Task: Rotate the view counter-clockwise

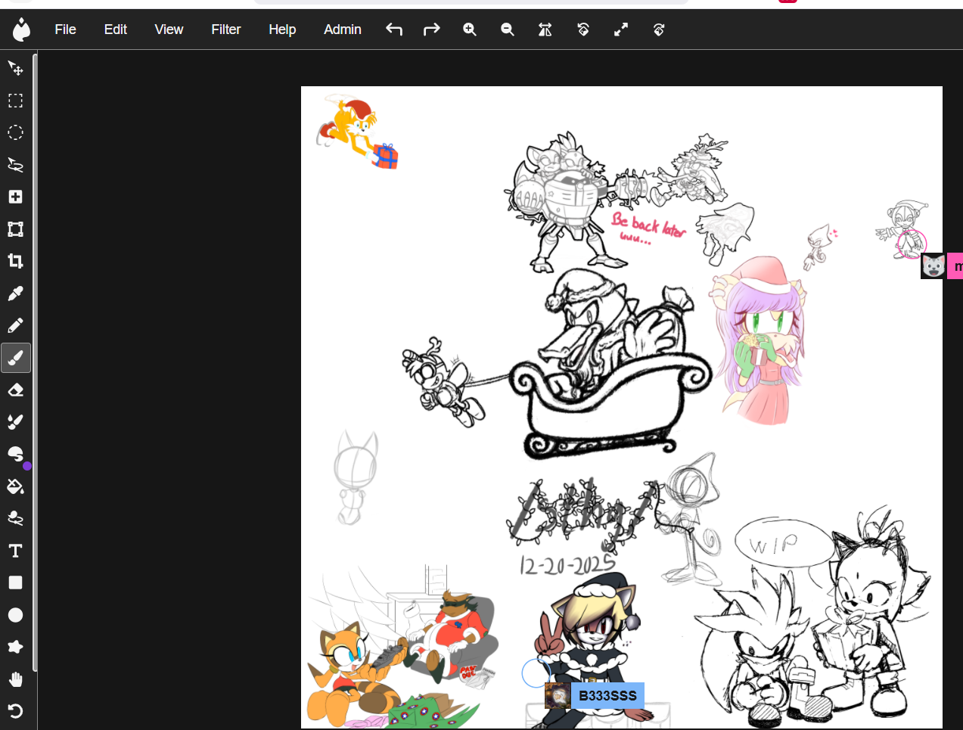Action: (583, 30)
